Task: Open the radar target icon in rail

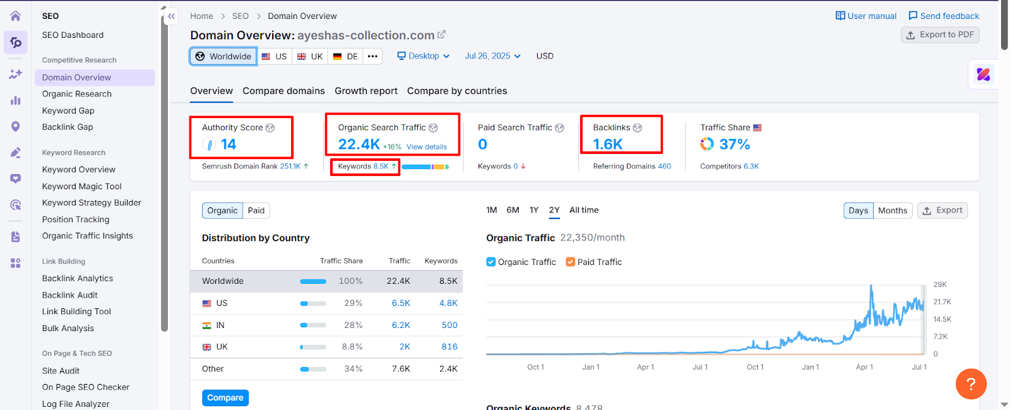Action: tap(16, 205)
